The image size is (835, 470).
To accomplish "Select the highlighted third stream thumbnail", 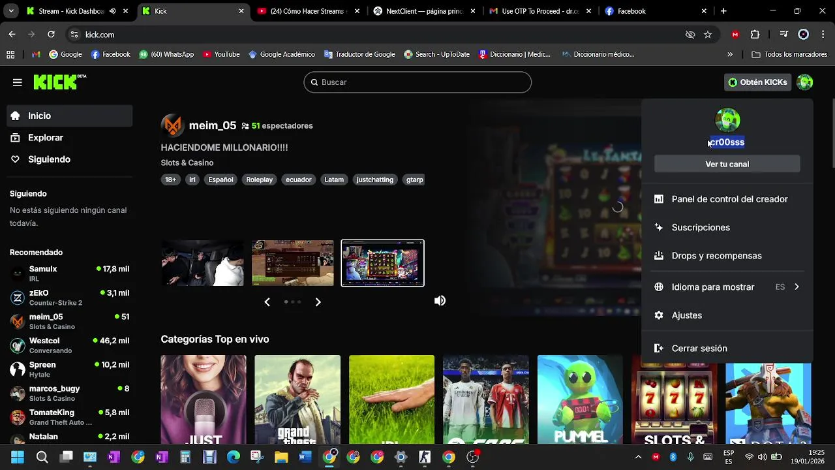I will point(382,263).
